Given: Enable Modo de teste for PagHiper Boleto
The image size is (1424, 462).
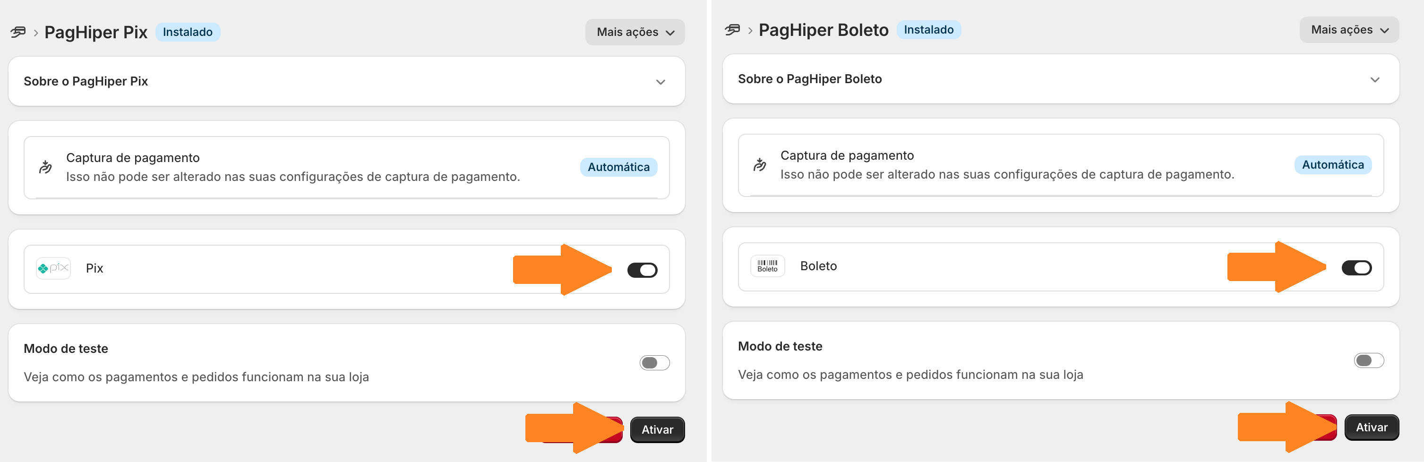Looking at the screenshot, I should pyautogui.click(x=1369, y=360).
